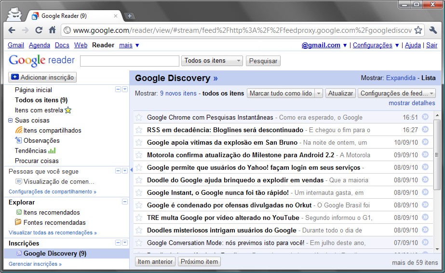Open original article for Google Conversation Mode

425,242
